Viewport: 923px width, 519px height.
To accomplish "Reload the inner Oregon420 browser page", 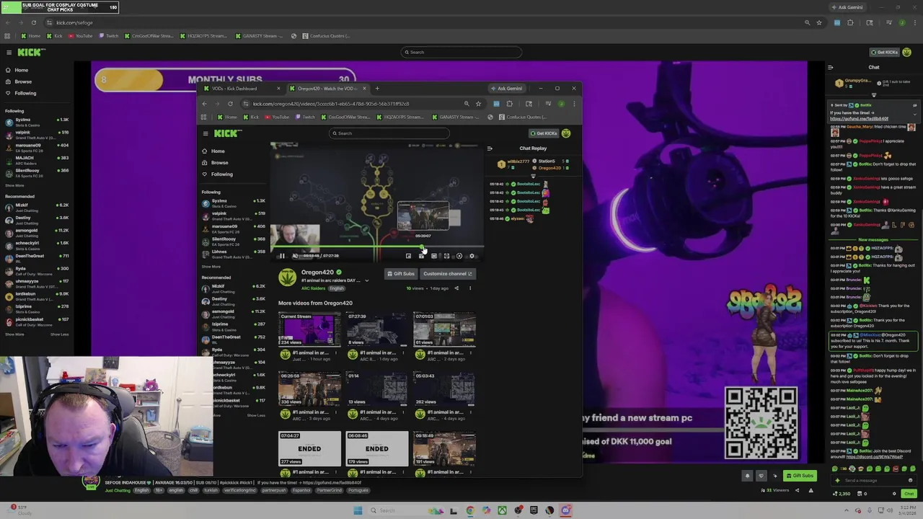I will 231,104.
